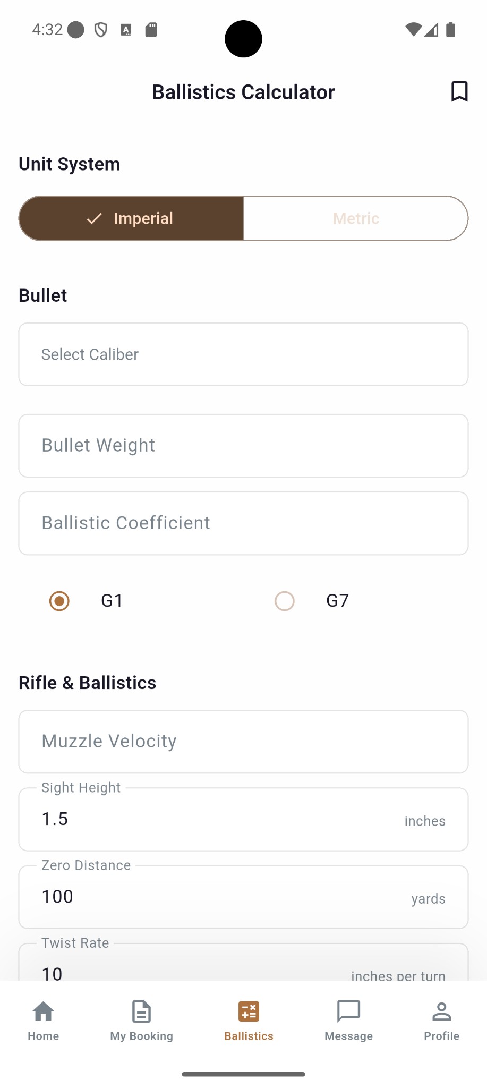Open My Booking via its document icon

pos(141,1011)
